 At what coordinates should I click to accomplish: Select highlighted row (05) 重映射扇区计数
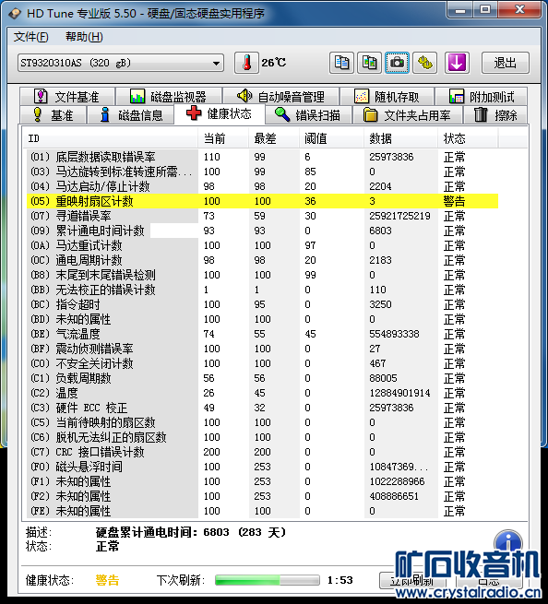pyautogui.click(x=262, y=201)
